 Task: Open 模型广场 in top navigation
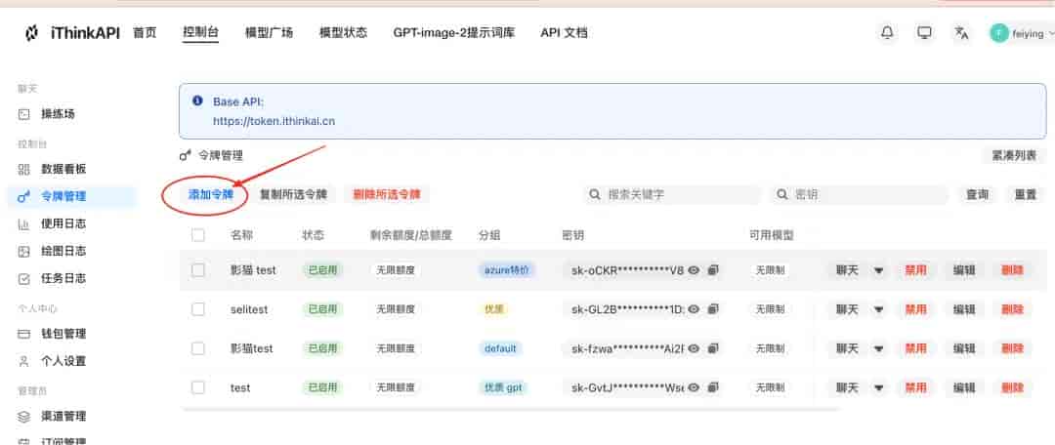pyautogui.click(x=270, y=32)
